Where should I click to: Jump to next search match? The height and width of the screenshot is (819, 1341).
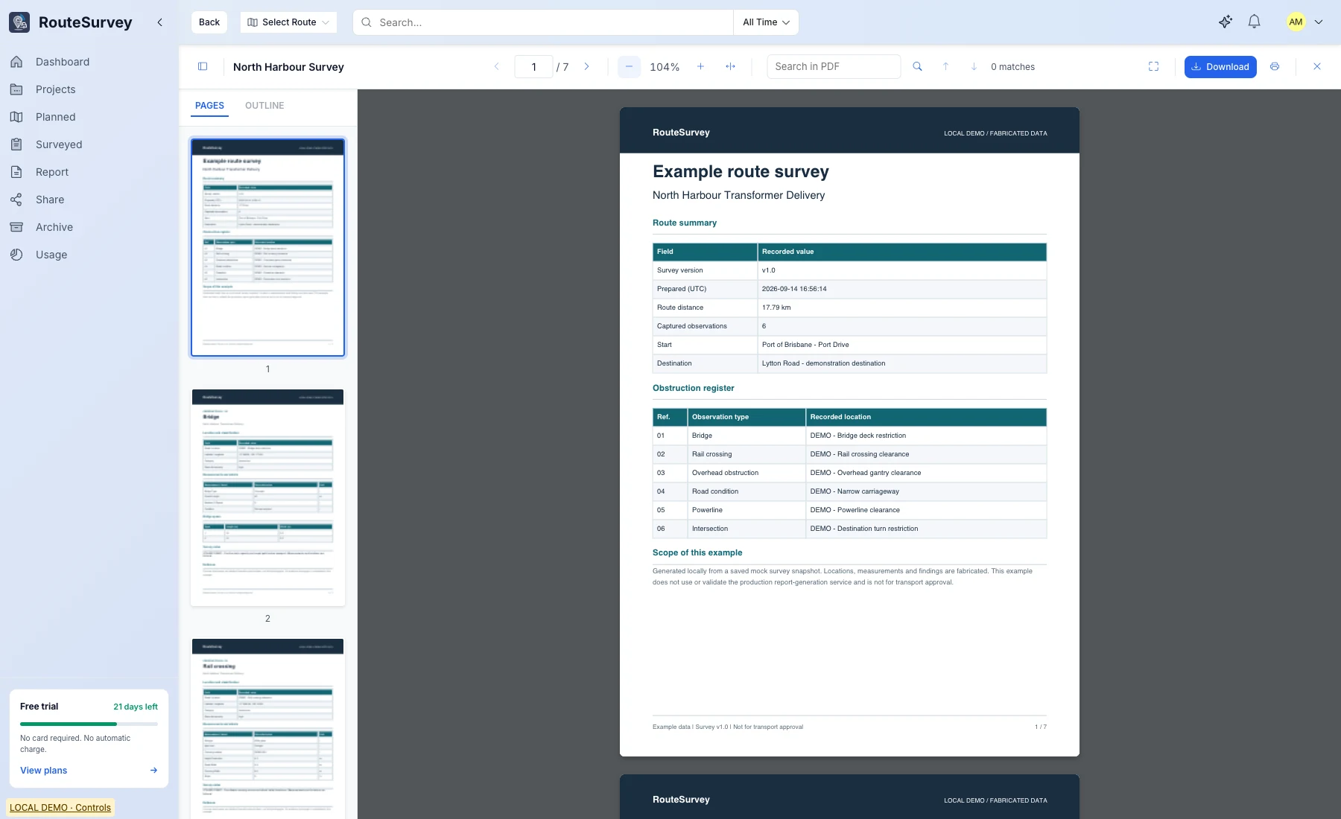coord(974,67)
